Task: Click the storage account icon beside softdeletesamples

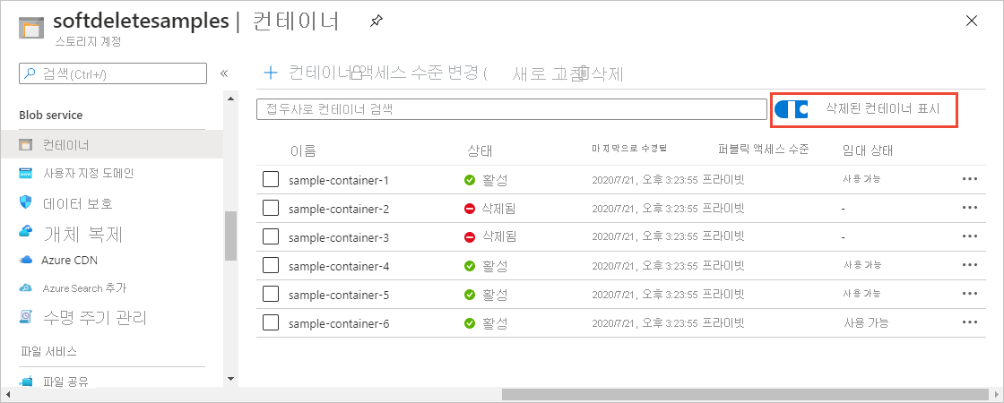Action: (x=30, y=28)
